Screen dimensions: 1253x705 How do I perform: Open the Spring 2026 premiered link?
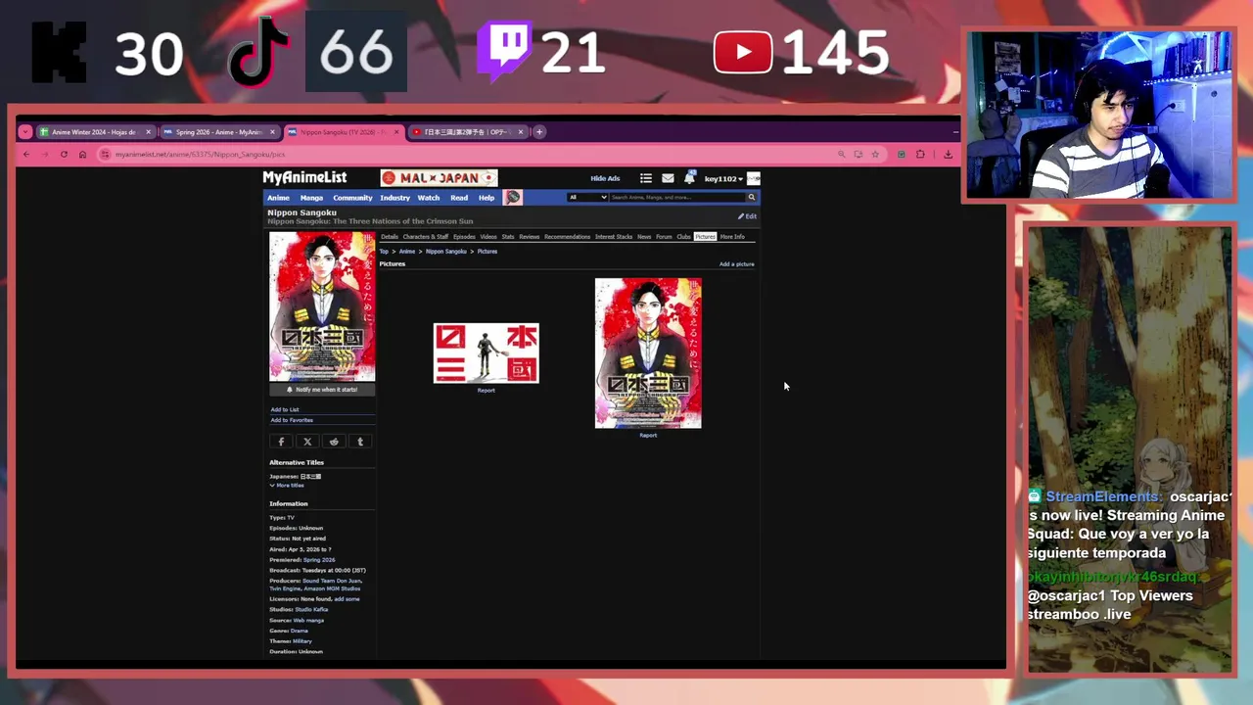[x=319, y=560]
